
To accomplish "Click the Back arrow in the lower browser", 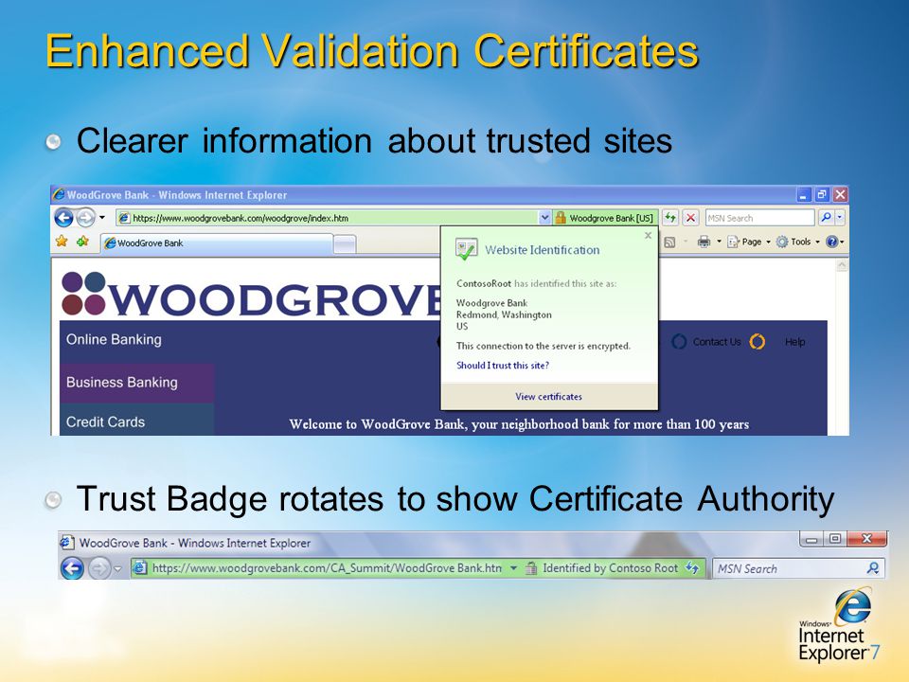I will pyautogui.click(x=73, y=567).
